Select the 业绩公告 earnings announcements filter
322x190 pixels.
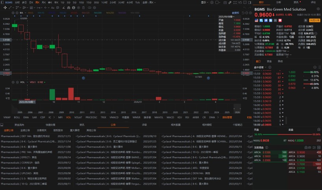tap(25, 130)
